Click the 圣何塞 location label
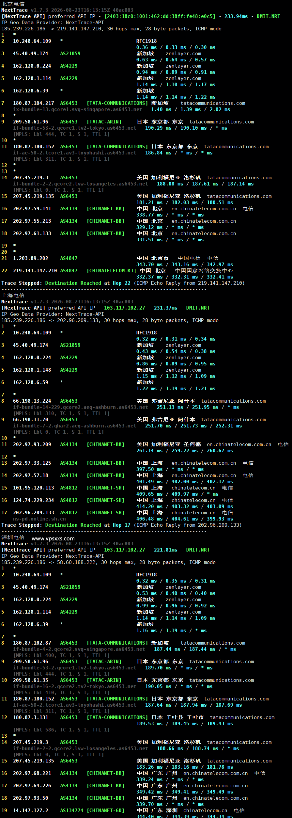Image resolution: width=292 pixels, height=818 pixels. coord(192,444)
